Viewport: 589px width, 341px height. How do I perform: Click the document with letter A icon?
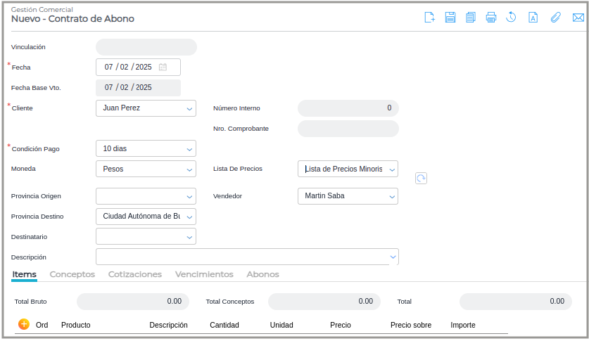[533, 18]
